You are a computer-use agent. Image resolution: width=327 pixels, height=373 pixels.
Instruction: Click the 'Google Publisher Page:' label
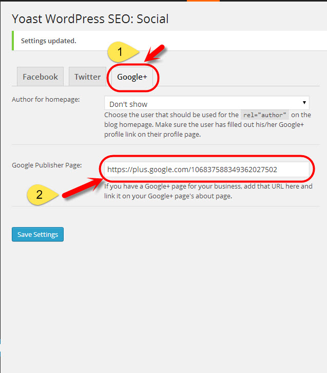coord(47,165)
